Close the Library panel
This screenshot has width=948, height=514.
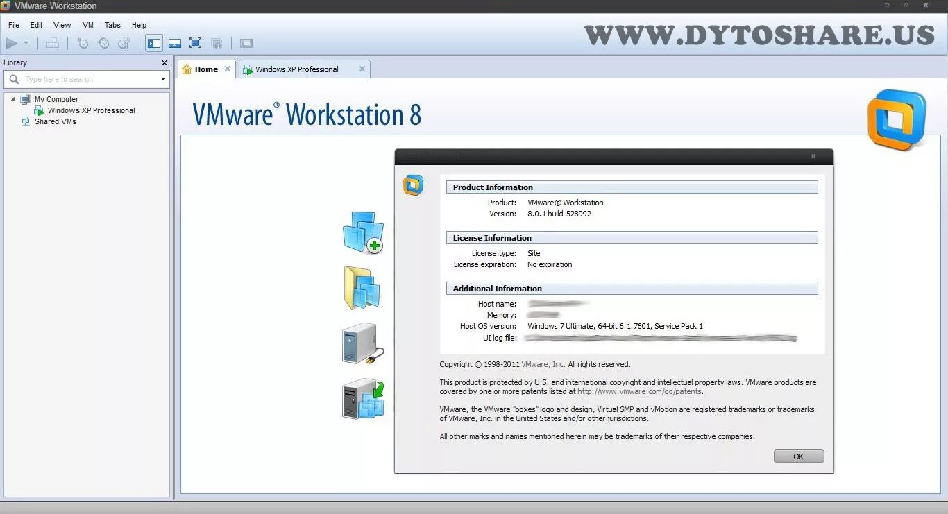pyautogui.click(x=164, y=62)
